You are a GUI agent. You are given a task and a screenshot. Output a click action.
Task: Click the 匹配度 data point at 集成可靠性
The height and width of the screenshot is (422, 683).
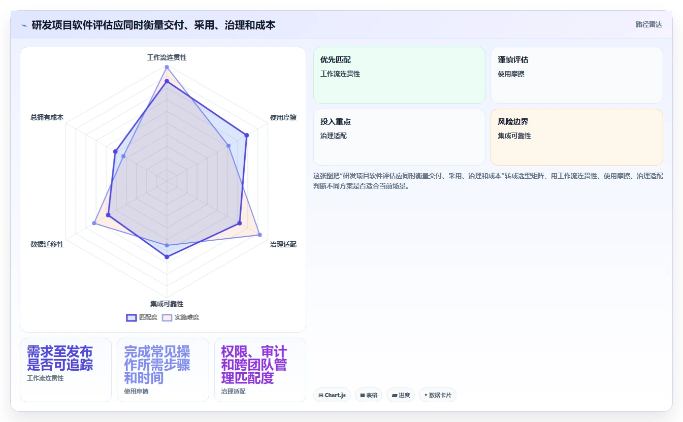(x=167, y=257)
